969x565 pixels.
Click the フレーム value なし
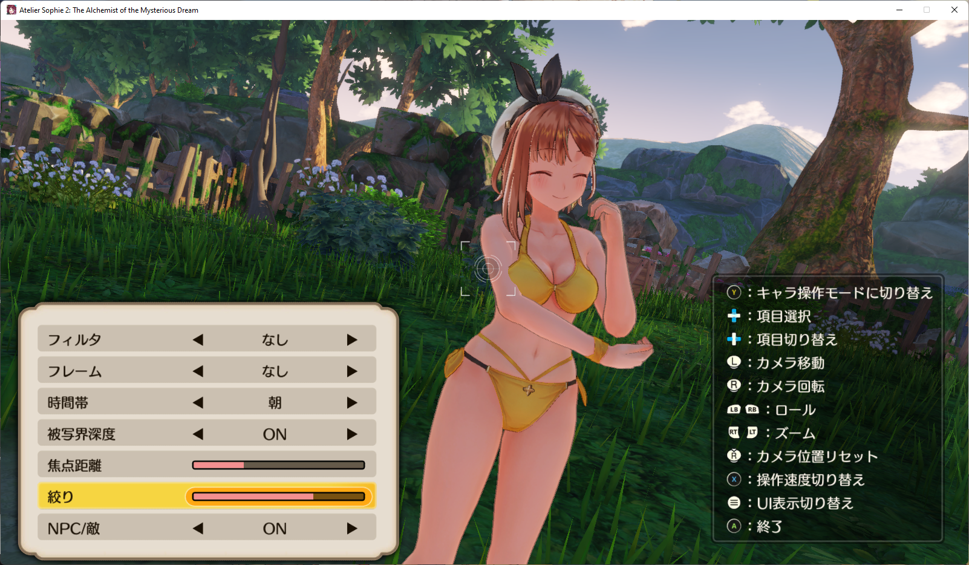(275, 371)
